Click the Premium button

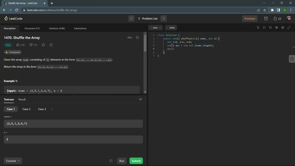(250, 18)
